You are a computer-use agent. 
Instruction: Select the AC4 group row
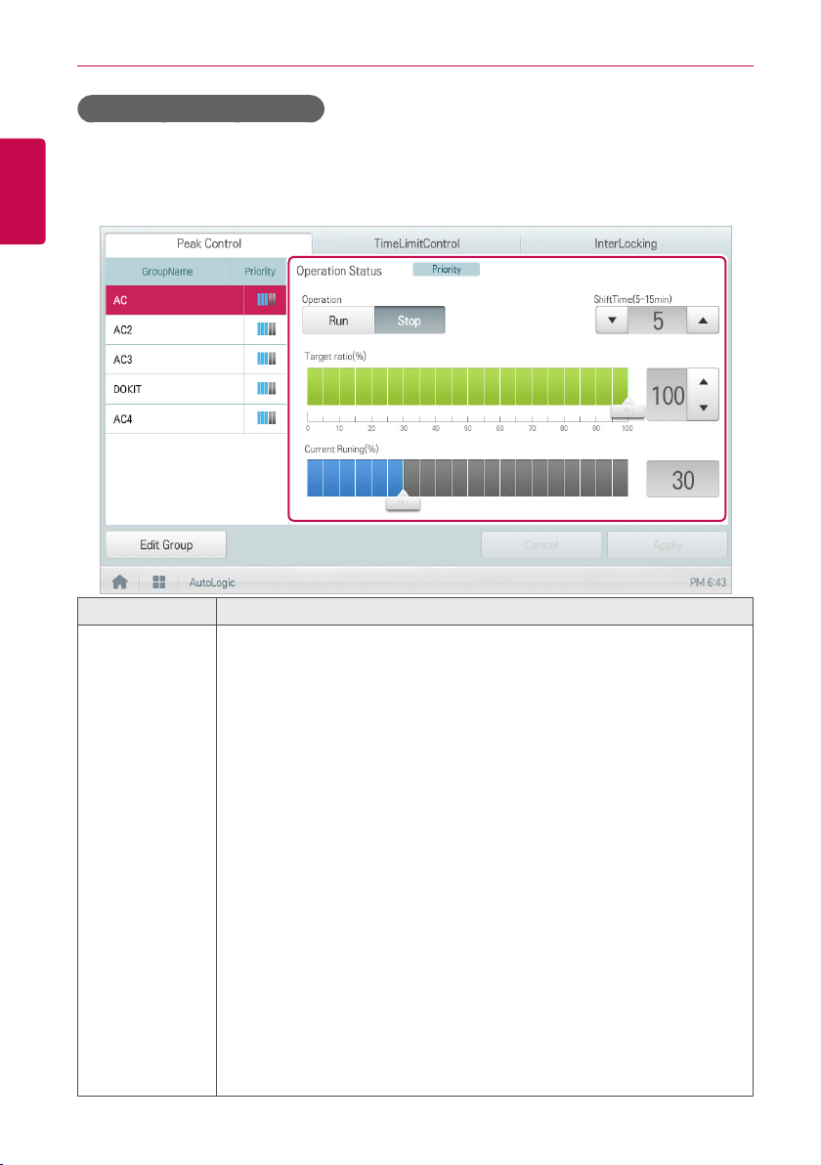pos(195,419)
